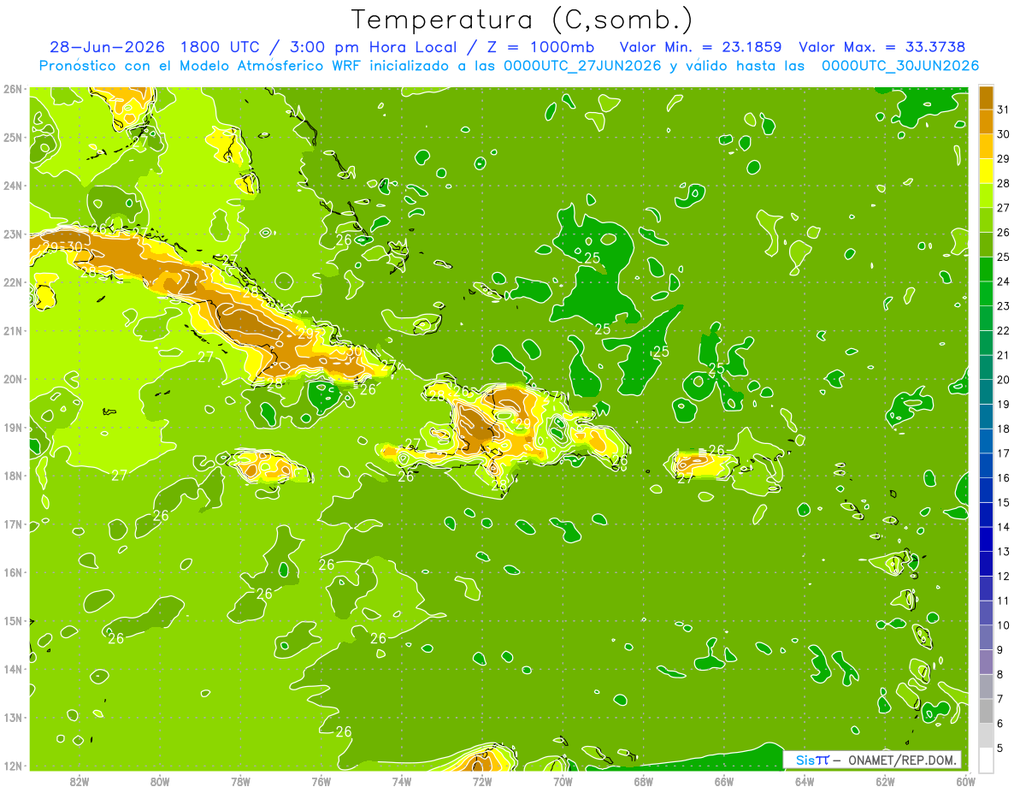Click the blue swatch between 16 and 17
The height and width of the screenshot is (793, 1026).
coord(986,465)
